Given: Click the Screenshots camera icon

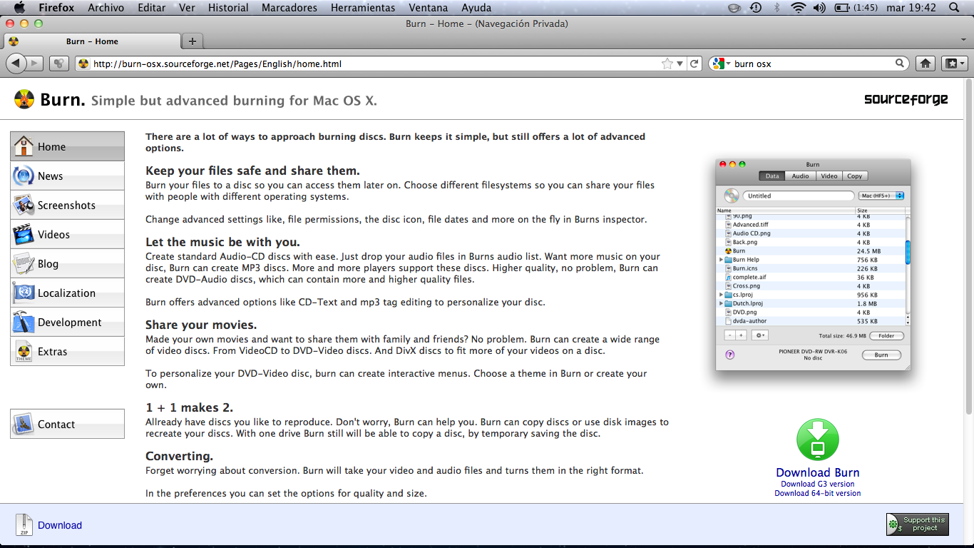Looking at the screenshot, I should (24, 205).
